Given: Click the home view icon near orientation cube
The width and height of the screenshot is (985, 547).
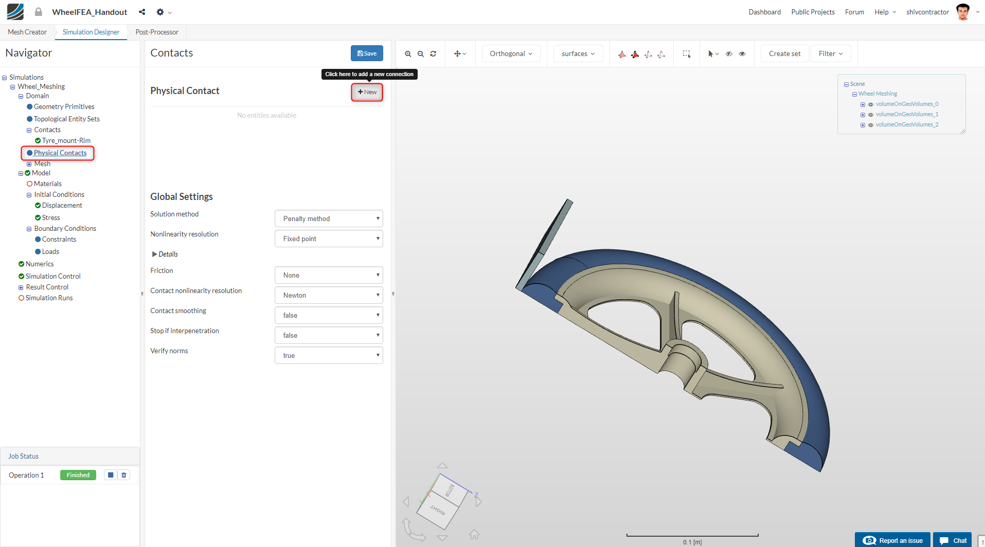Looking at the screenshot, I should pos(474,535).
